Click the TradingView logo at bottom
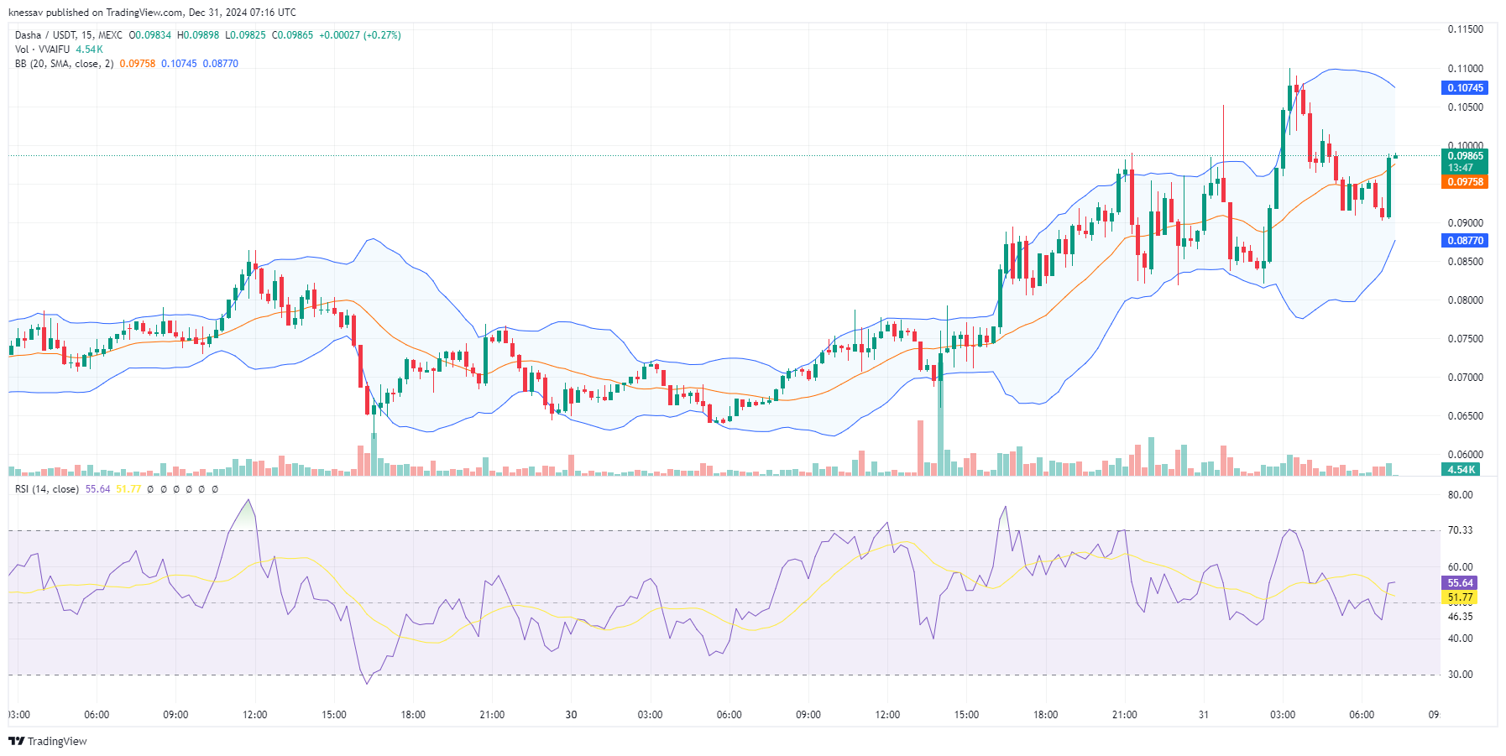The width and height of the screenshot is (1506, 756). [48, 741]
